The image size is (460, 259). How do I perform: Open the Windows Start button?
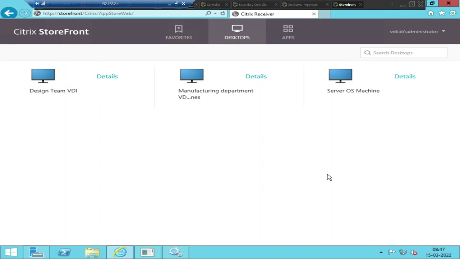point(11,253)
